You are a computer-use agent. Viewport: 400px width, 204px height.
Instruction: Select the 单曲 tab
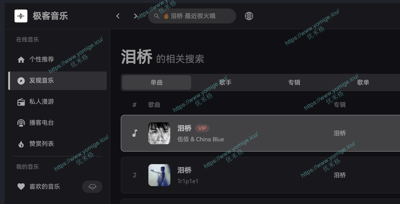[x=157, y=82]
